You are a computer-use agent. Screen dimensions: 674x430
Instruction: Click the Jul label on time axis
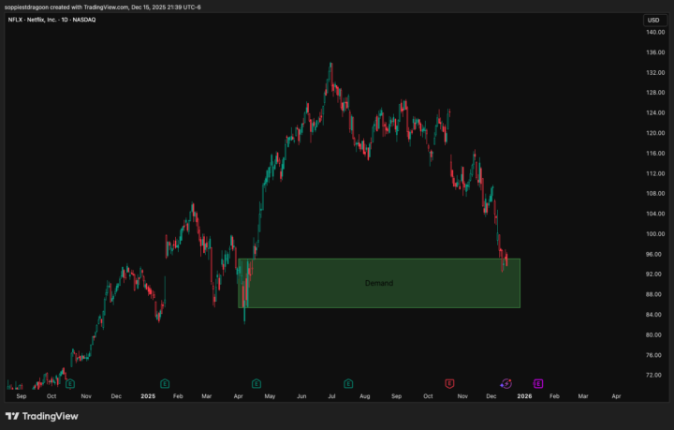[x=331, y=396]
